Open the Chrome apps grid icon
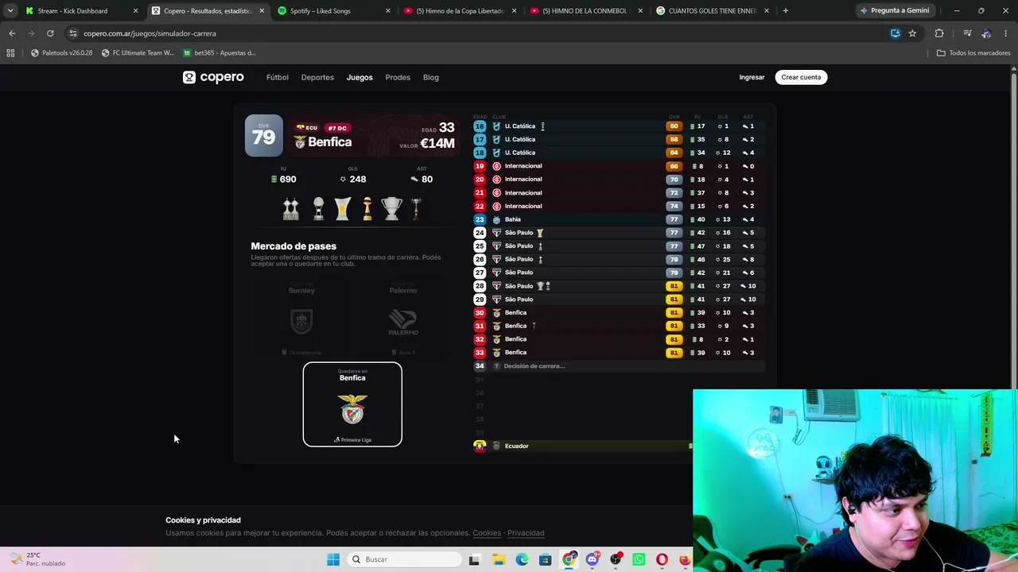Screen dimensions: 1018x572 10,53
